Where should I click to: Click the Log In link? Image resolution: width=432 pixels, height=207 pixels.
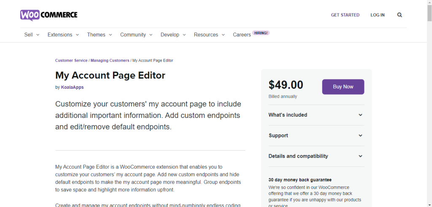pos(378,15)
